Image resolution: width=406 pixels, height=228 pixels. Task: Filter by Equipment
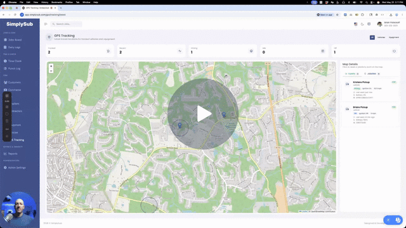click(393, 37)
